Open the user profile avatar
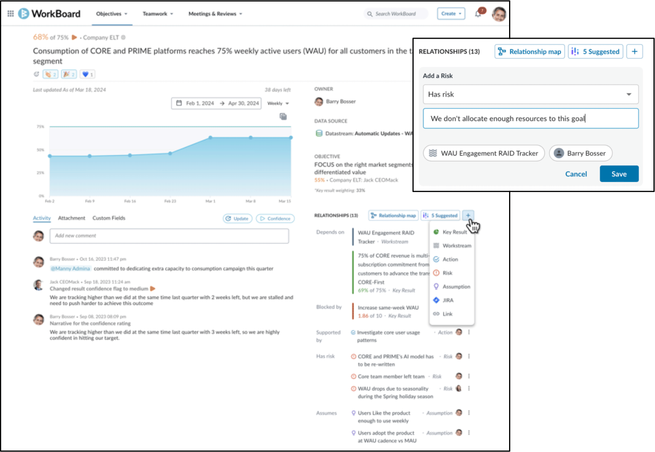Image resolution: width=655 pixels, height=452 pixels. (499, 14)
